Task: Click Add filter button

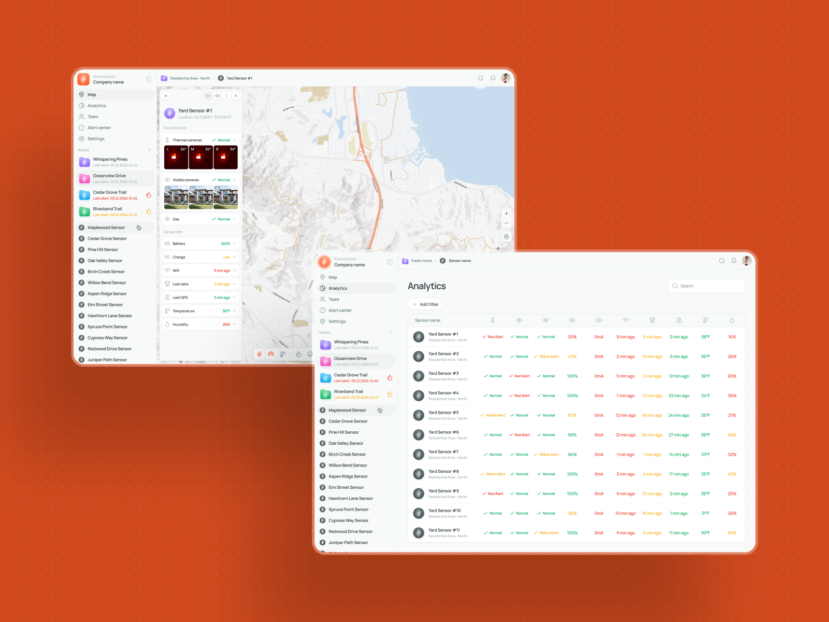Action: coord(425,305)
